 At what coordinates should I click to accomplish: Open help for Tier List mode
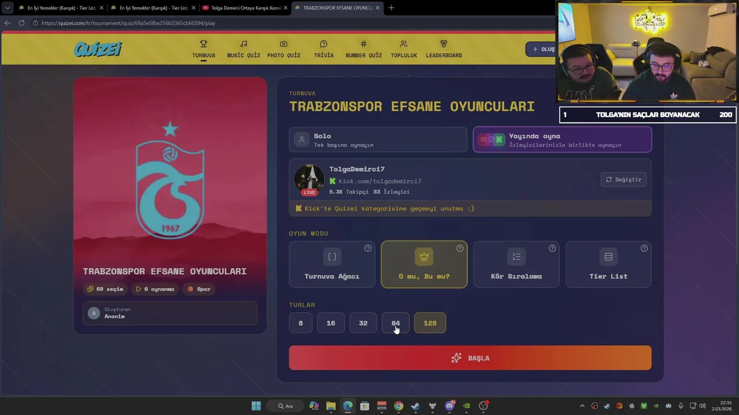644,248
